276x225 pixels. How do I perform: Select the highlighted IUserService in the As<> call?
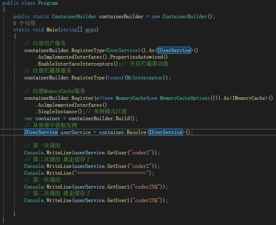click(x=174, y=50)
